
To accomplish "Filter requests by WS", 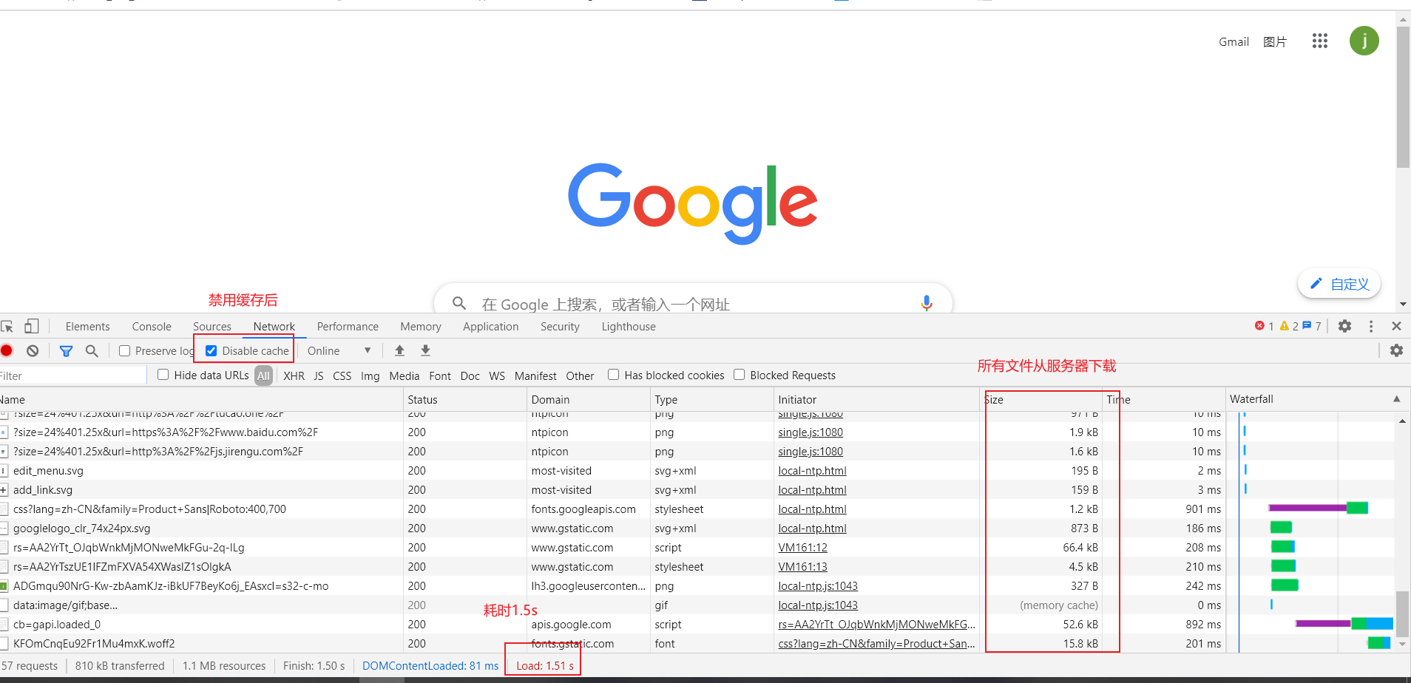I will 497,376.
